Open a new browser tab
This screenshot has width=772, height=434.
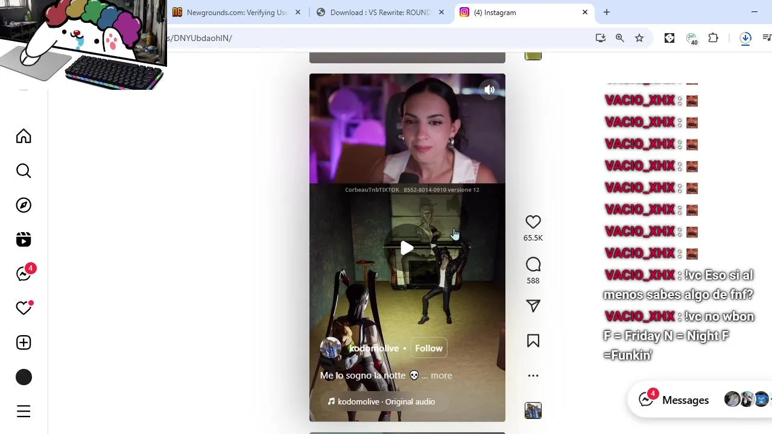click(607, 12)
